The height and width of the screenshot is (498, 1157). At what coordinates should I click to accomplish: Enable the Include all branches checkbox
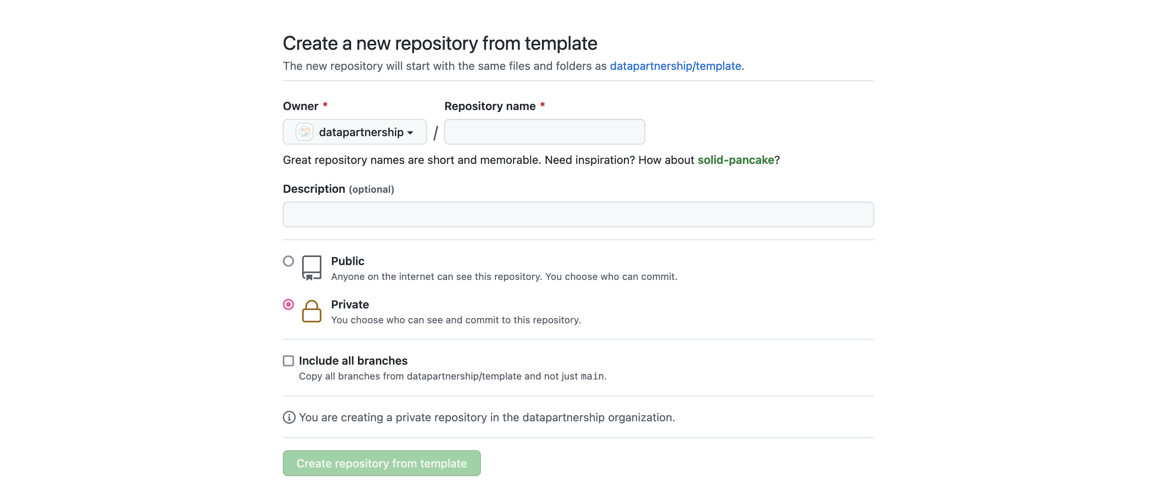(x=288, y=361)
